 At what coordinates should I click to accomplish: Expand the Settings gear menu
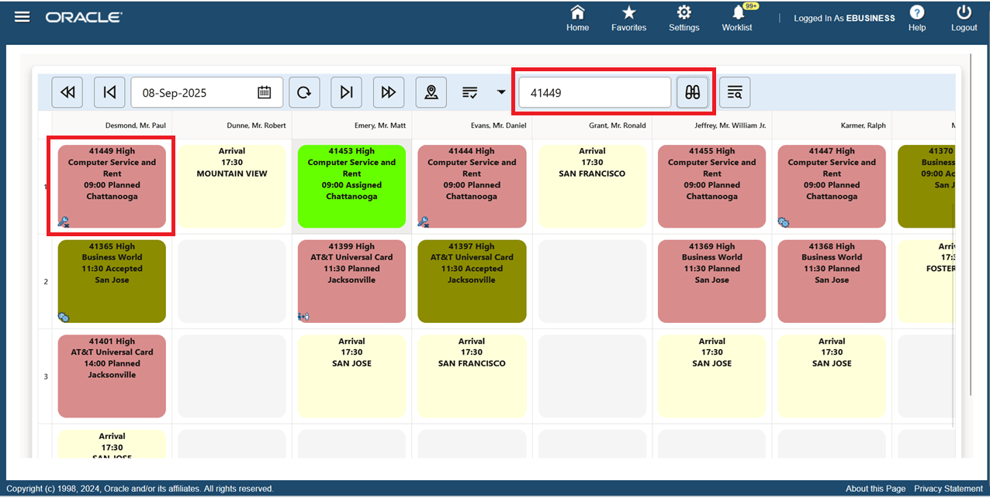tap(684, 18)
